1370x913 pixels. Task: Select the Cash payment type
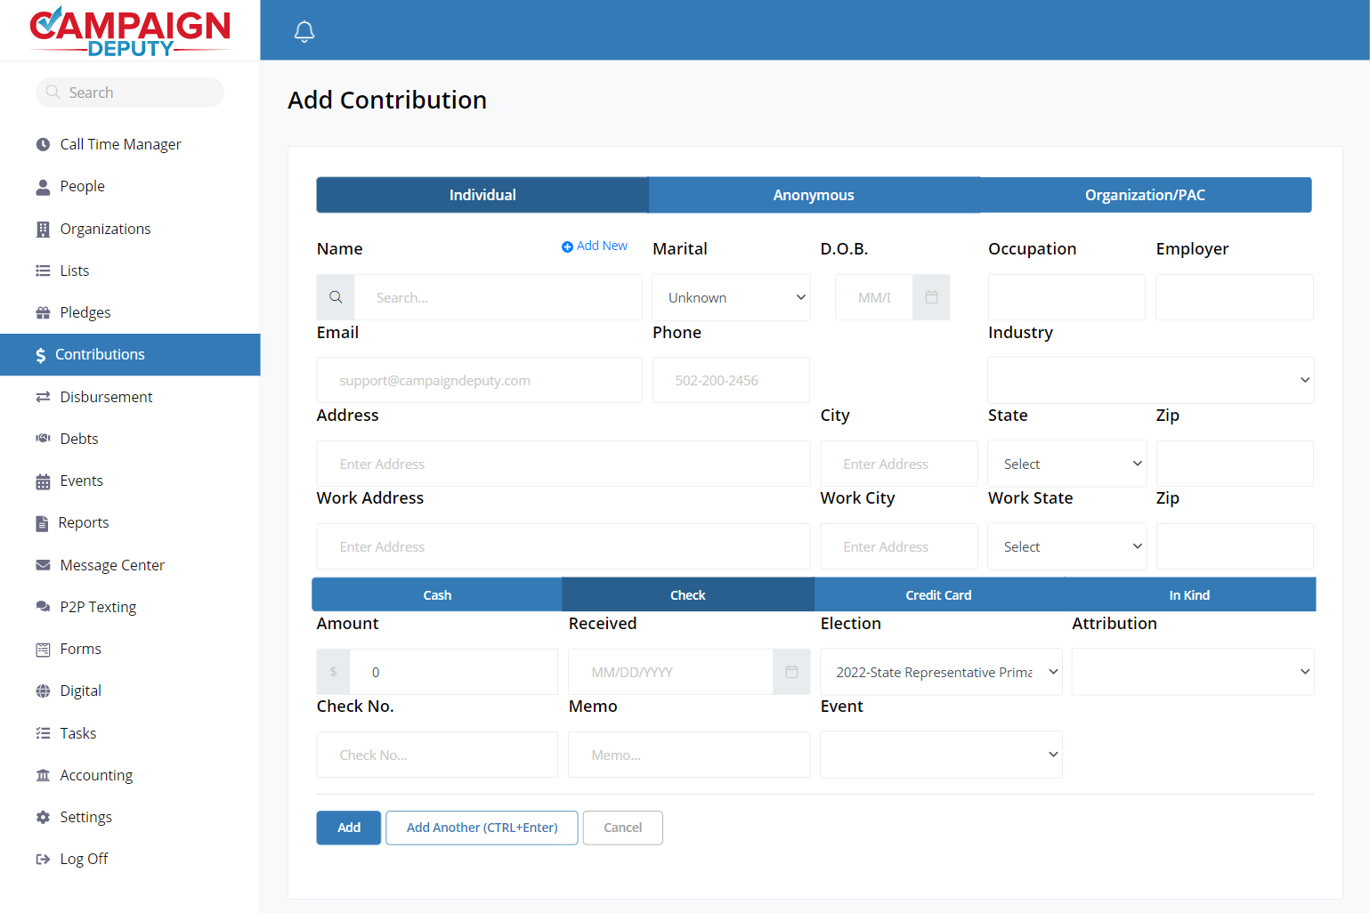pos(437,594)
